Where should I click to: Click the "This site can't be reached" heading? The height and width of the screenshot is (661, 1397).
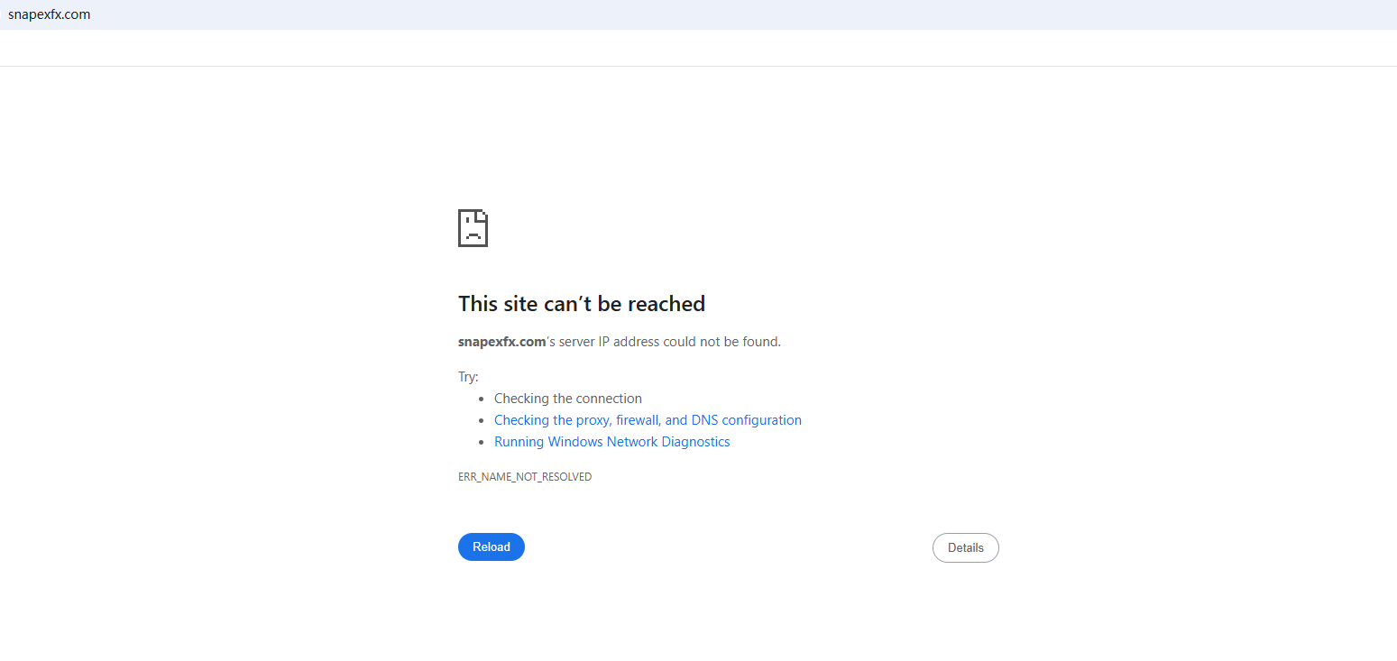581,304
